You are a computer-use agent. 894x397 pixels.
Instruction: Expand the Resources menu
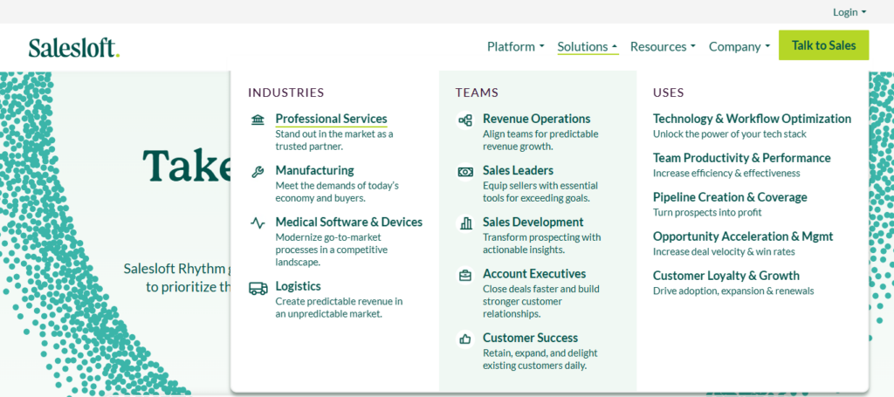point(663,47)
